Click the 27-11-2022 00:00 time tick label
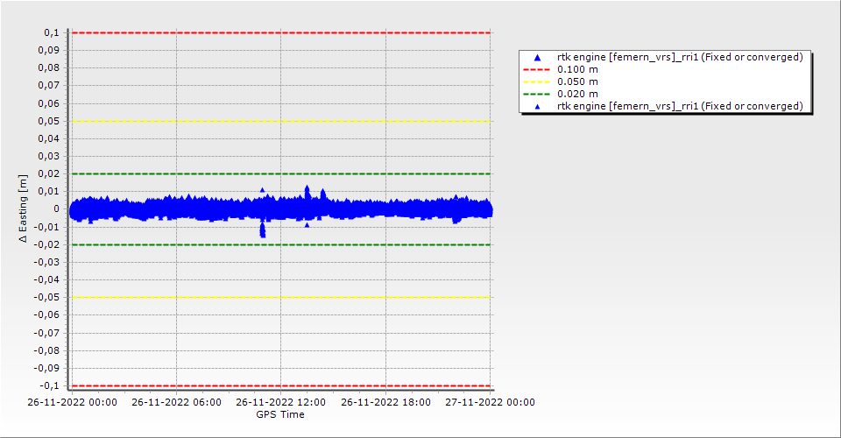 pos(489,403)
